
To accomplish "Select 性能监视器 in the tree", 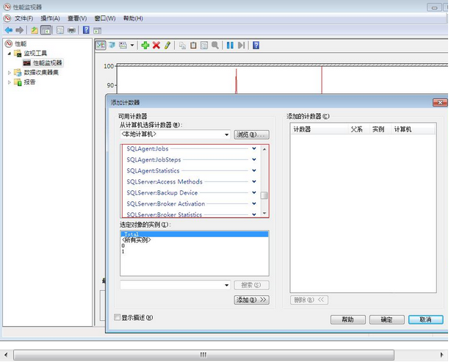I will click(48, 62).
